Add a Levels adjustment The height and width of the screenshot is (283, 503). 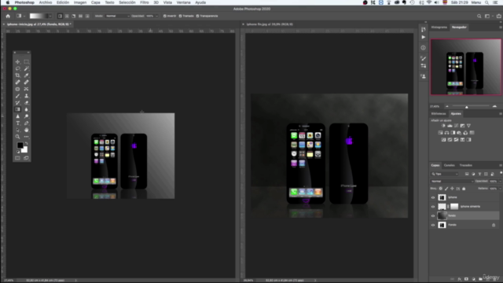[x=450, y=126]
